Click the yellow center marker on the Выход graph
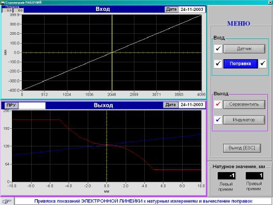The width and height of the screenshot is (273, 205). pos(106,145)
